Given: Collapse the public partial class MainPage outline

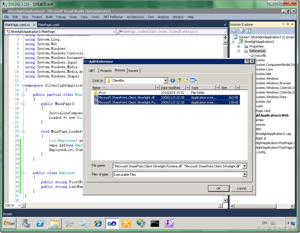Looking at the screenshot, I should 23,95.
